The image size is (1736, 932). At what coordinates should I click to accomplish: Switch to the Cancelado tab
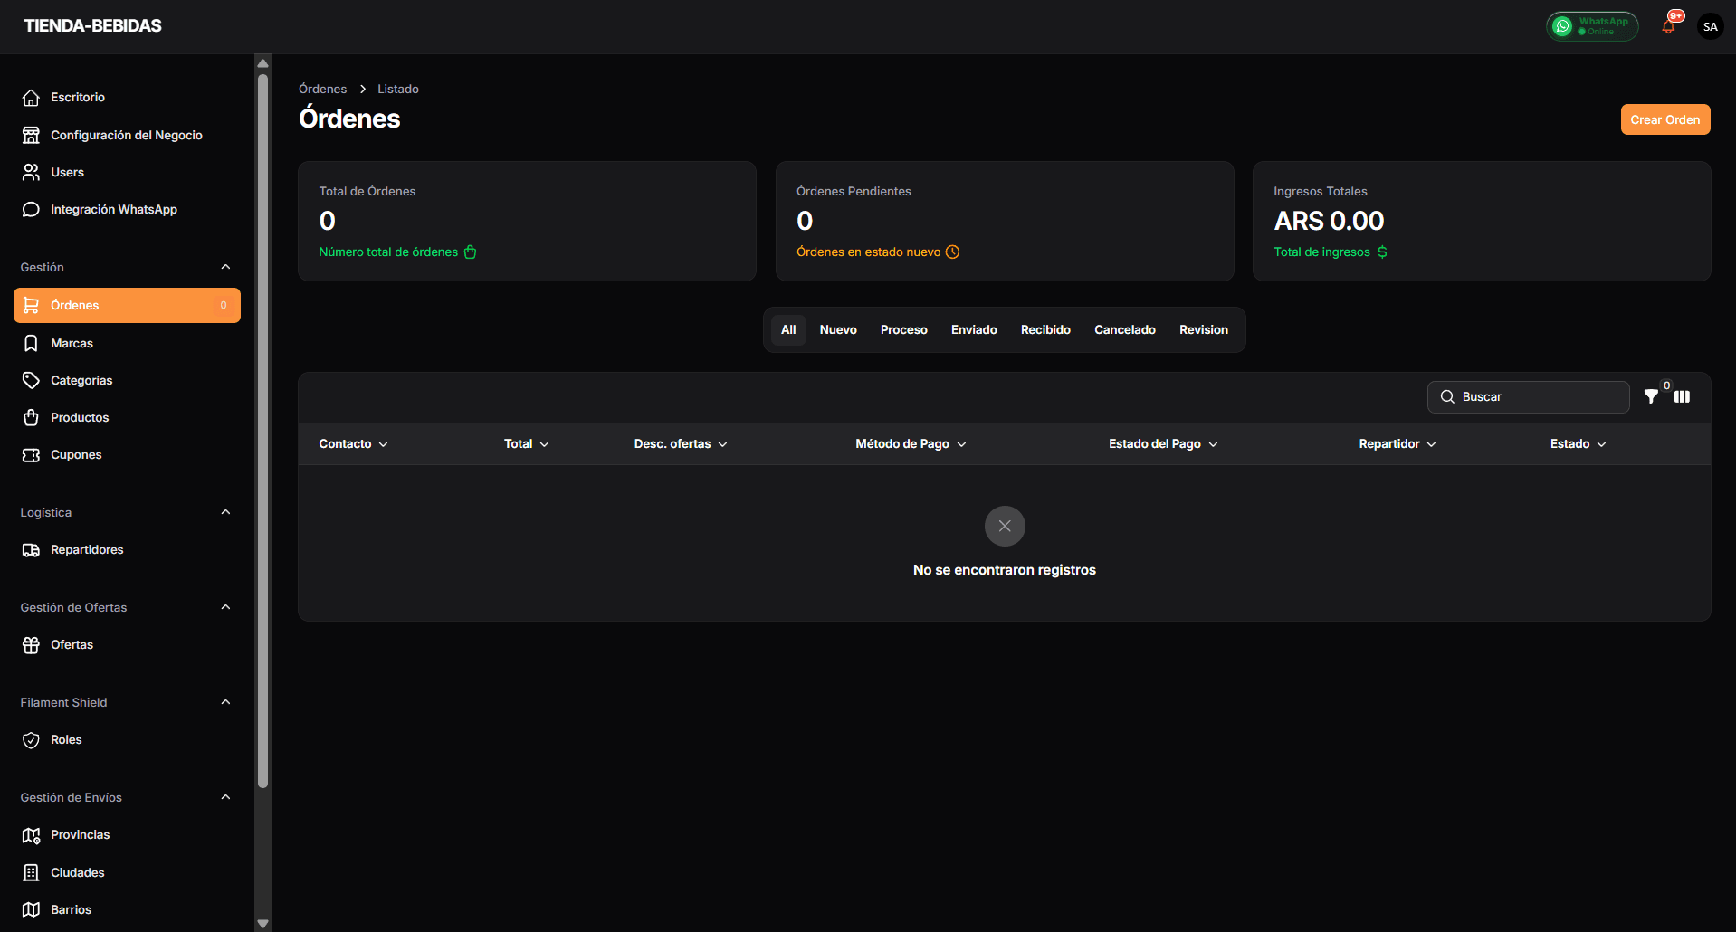(1124, 330)
